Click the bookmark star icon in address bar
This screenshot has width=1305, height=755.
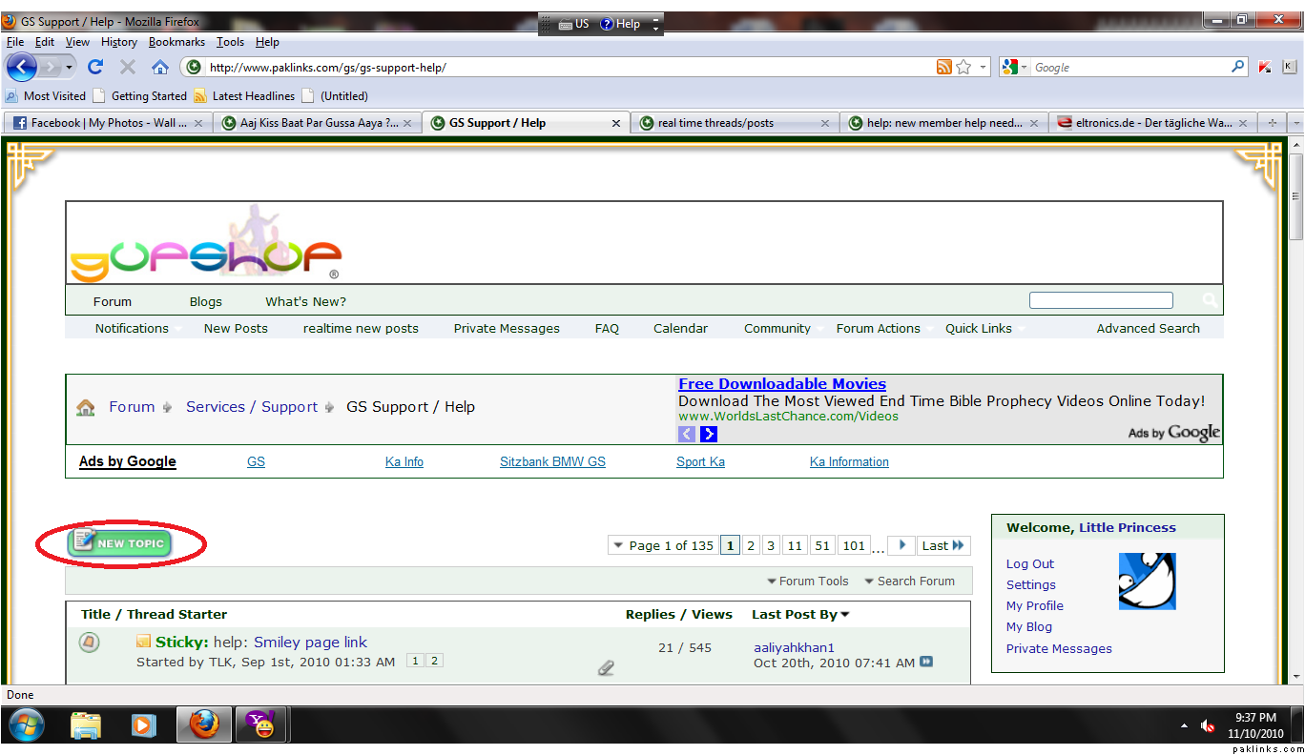coord(963,67)
